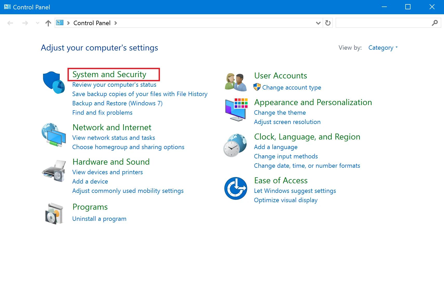Open the System and Security shield icon
444x285 pixels.
pyautogui.click(x=54, y=82)
